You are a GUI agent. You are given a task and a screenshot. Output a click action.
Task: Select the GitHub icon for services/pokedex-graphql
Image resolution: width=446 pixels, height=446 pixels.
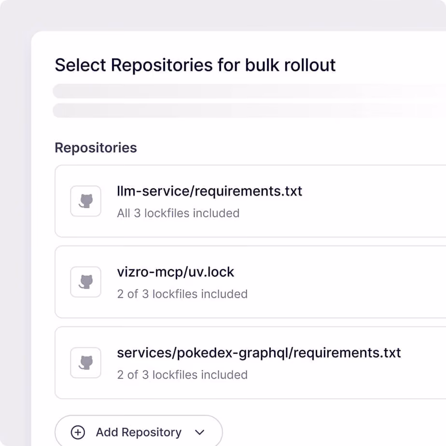click(x=85, y=362)
